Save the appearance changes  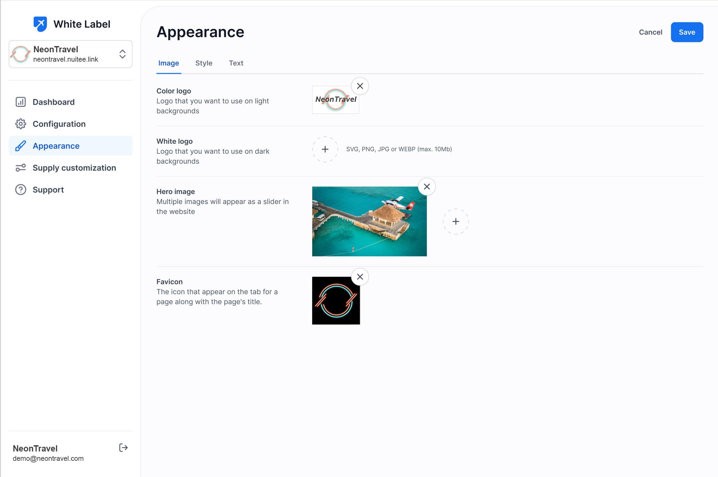[x=687, y=32]
